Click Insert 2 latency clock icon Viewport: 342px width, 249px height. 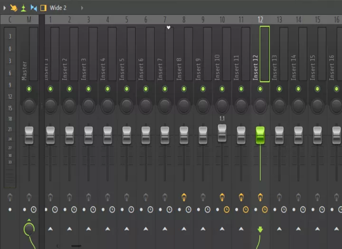[74, 210]
